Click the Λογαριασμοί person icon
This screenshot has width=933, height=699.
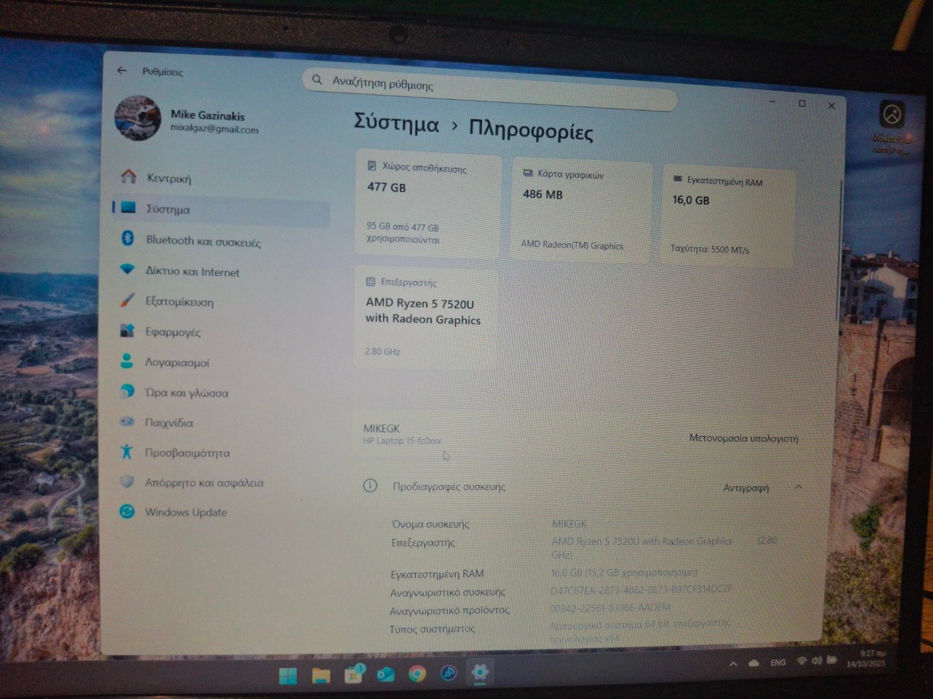tap(127, 361)
